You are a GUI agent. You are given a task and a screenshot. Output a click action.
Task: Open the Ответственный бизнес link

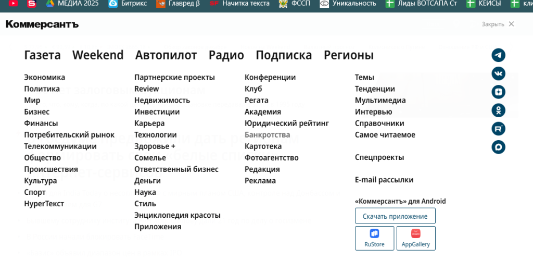176,169
